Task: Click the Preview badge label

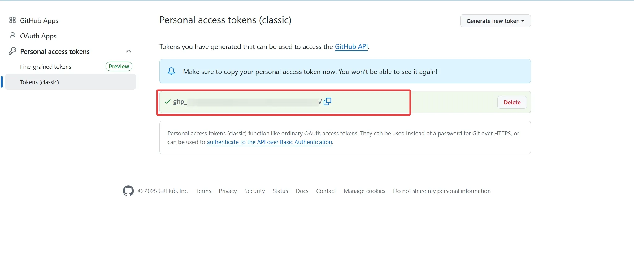Action: [x=119, y=66]
